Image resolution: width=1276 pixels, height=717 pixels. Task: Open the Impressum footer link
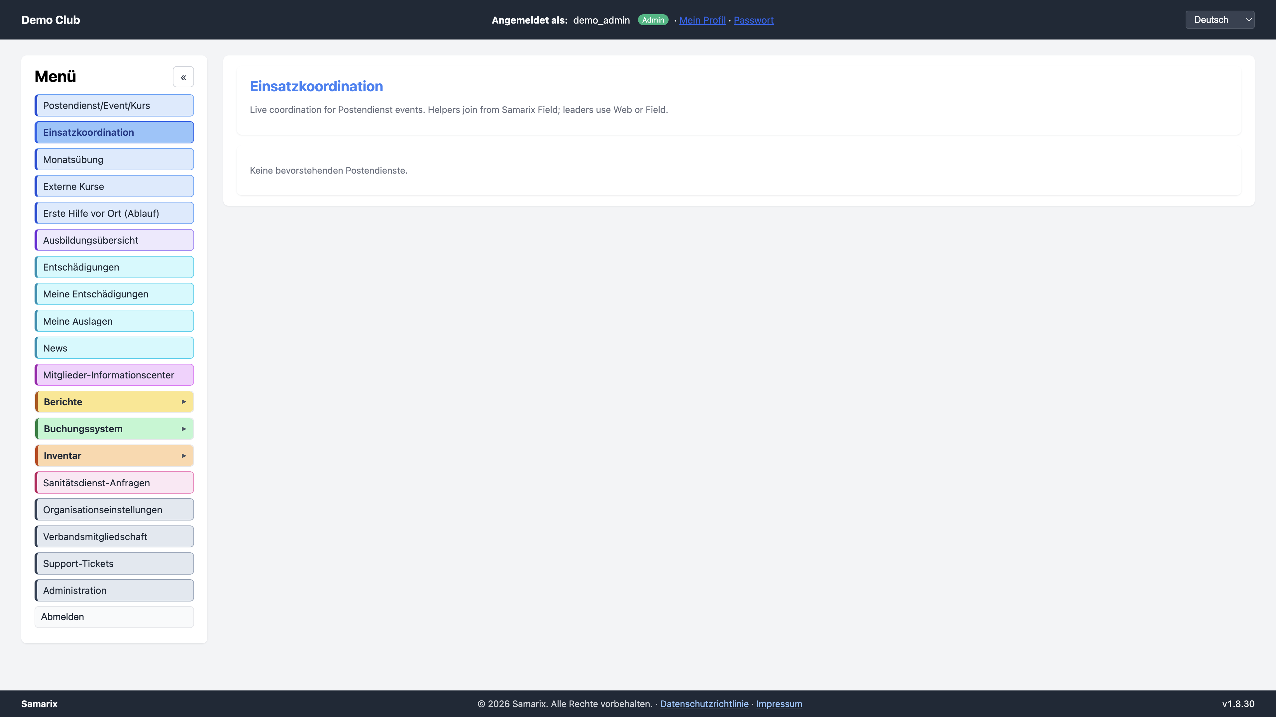click(779, 704)
